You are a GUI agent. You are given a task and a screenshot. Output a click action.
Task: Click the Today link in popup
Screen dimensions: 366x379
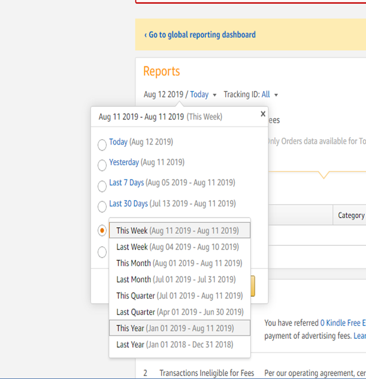click(x=118, y=142)
